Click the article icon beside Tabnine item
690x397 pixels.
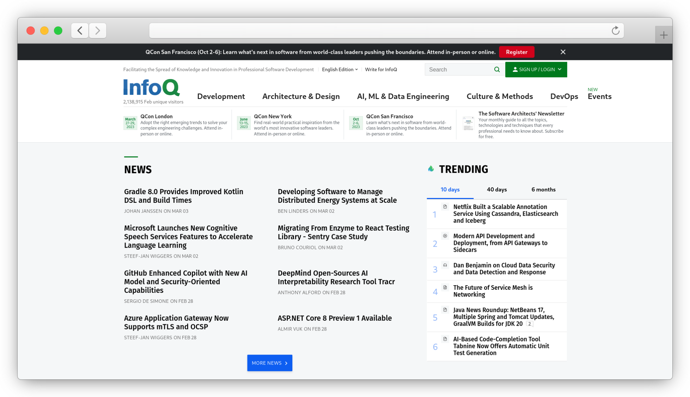tap(445, 339)
